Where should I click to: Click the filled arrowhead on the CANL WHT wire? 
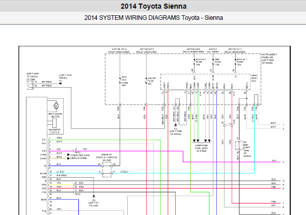[69, 155]
